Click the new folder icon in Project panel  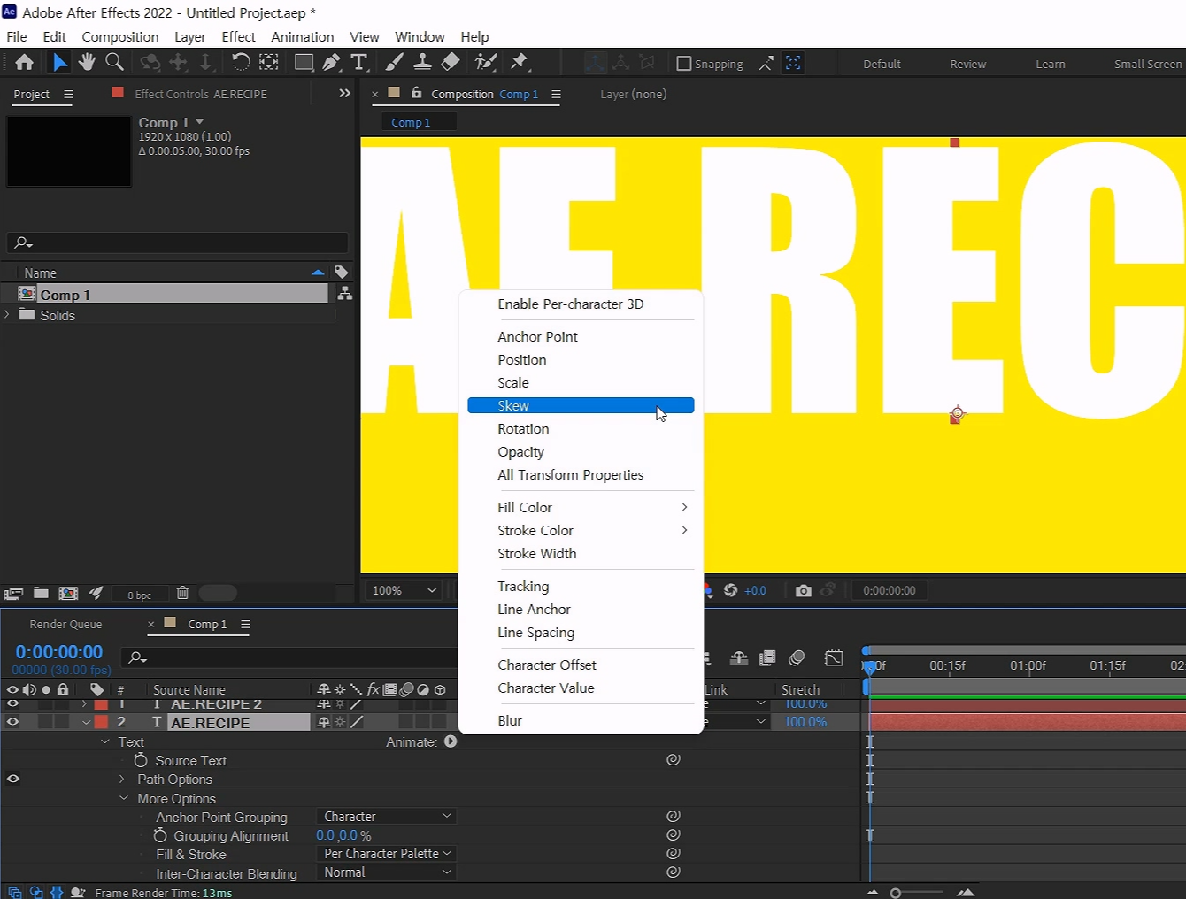point(41,593)
